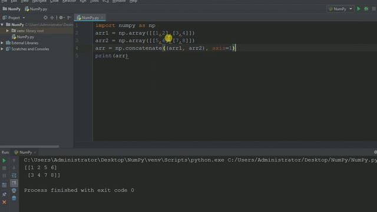Open NumPy.py from the project tree

(23, 37)
